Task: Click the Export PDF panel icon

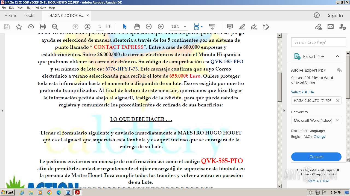Action: (297, 56)
